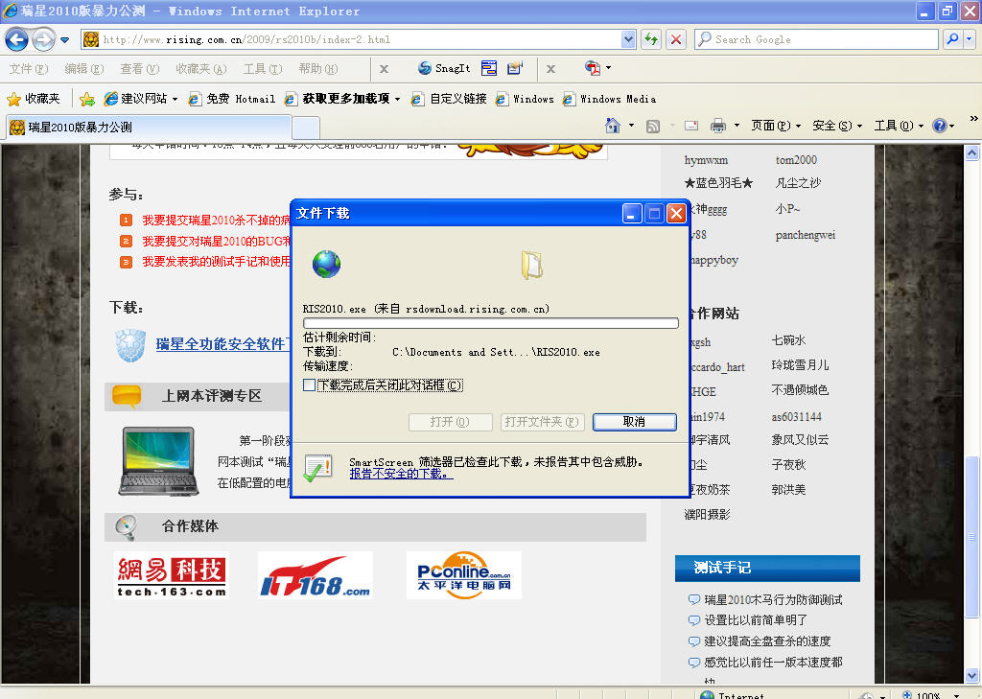
Task: Click the netbook laptop image
Action: 158,461
